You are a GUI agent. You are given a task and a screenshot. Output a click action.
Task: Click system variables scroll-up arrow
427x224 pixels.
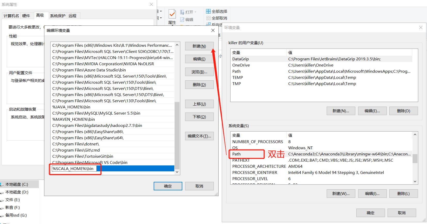(x=415, y=135)
